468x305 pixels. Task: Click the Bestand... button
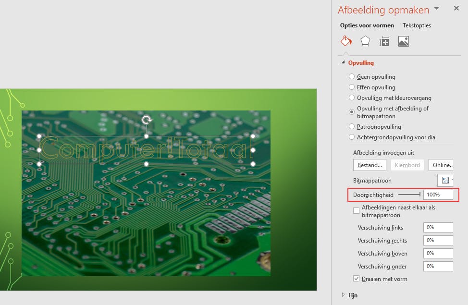click(369, 165)
